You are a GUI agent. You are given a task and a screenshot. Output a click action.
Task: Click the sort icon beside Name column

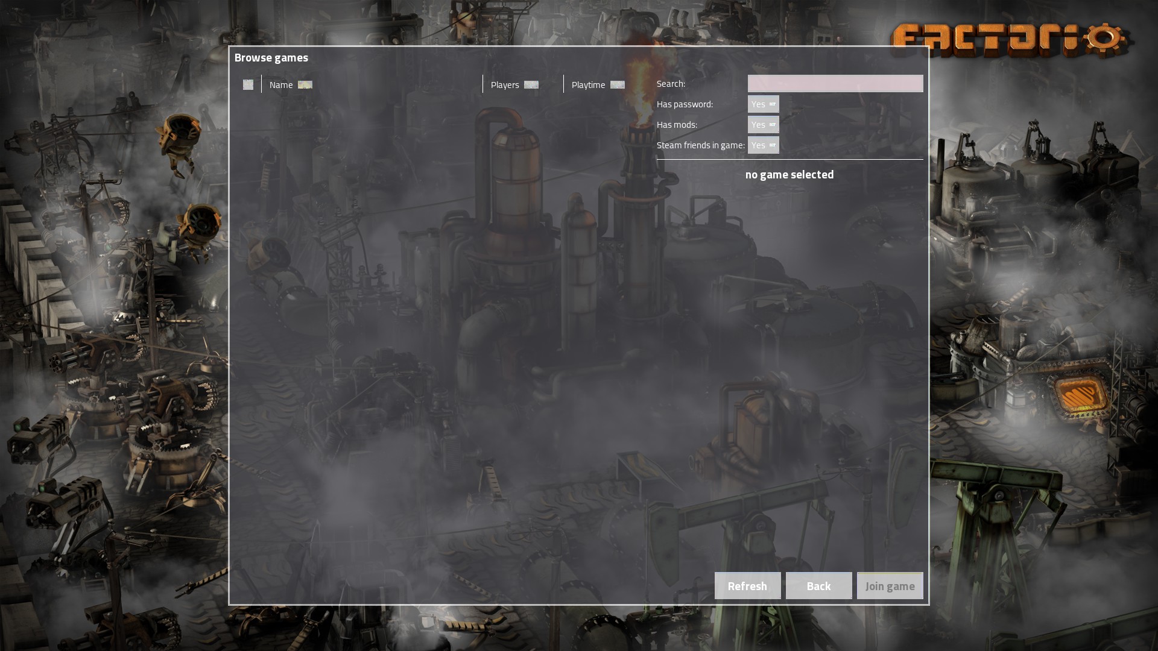305,85
